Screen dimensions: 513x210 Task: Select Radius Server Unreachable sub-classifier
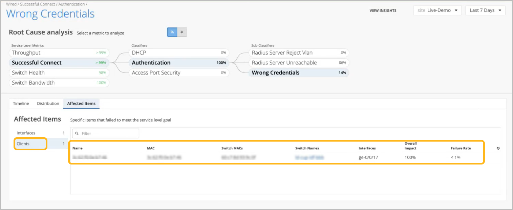[299, 63]
